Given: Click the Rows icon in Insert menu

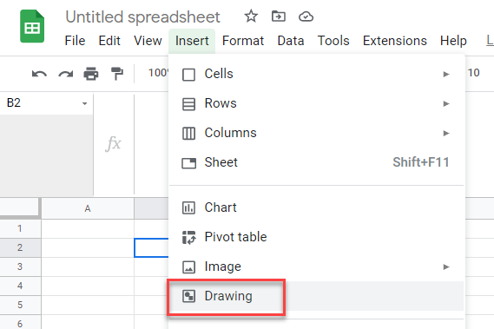Looking at the screenshot, I should (188, 104).
